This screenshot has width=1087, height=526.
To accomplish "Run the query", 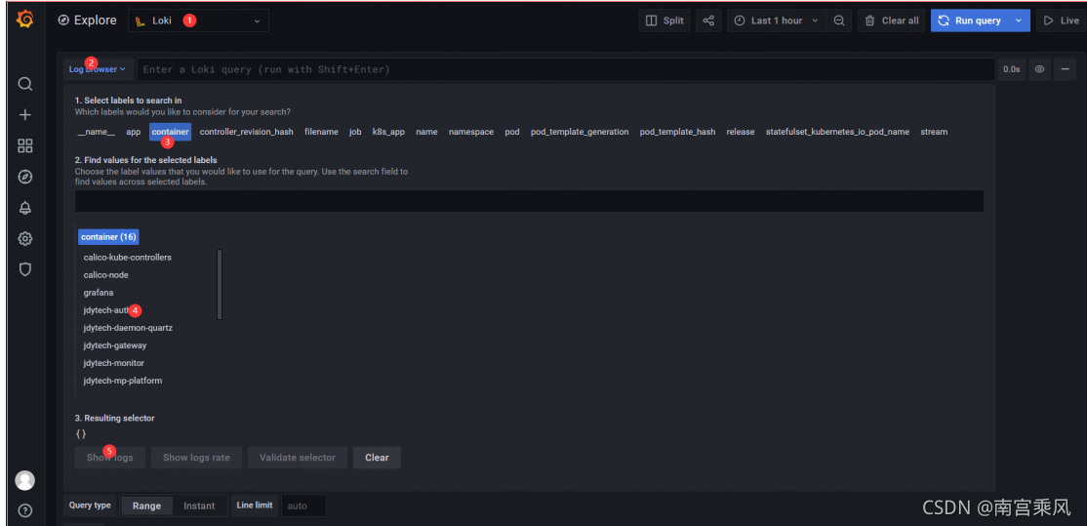I will [969, 20].
